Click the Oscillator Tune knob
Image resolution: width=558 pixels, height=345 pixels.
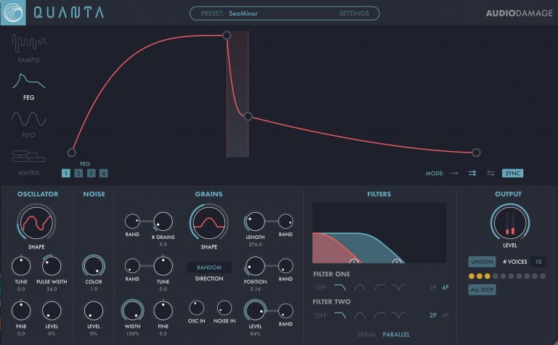click(21, 266)
